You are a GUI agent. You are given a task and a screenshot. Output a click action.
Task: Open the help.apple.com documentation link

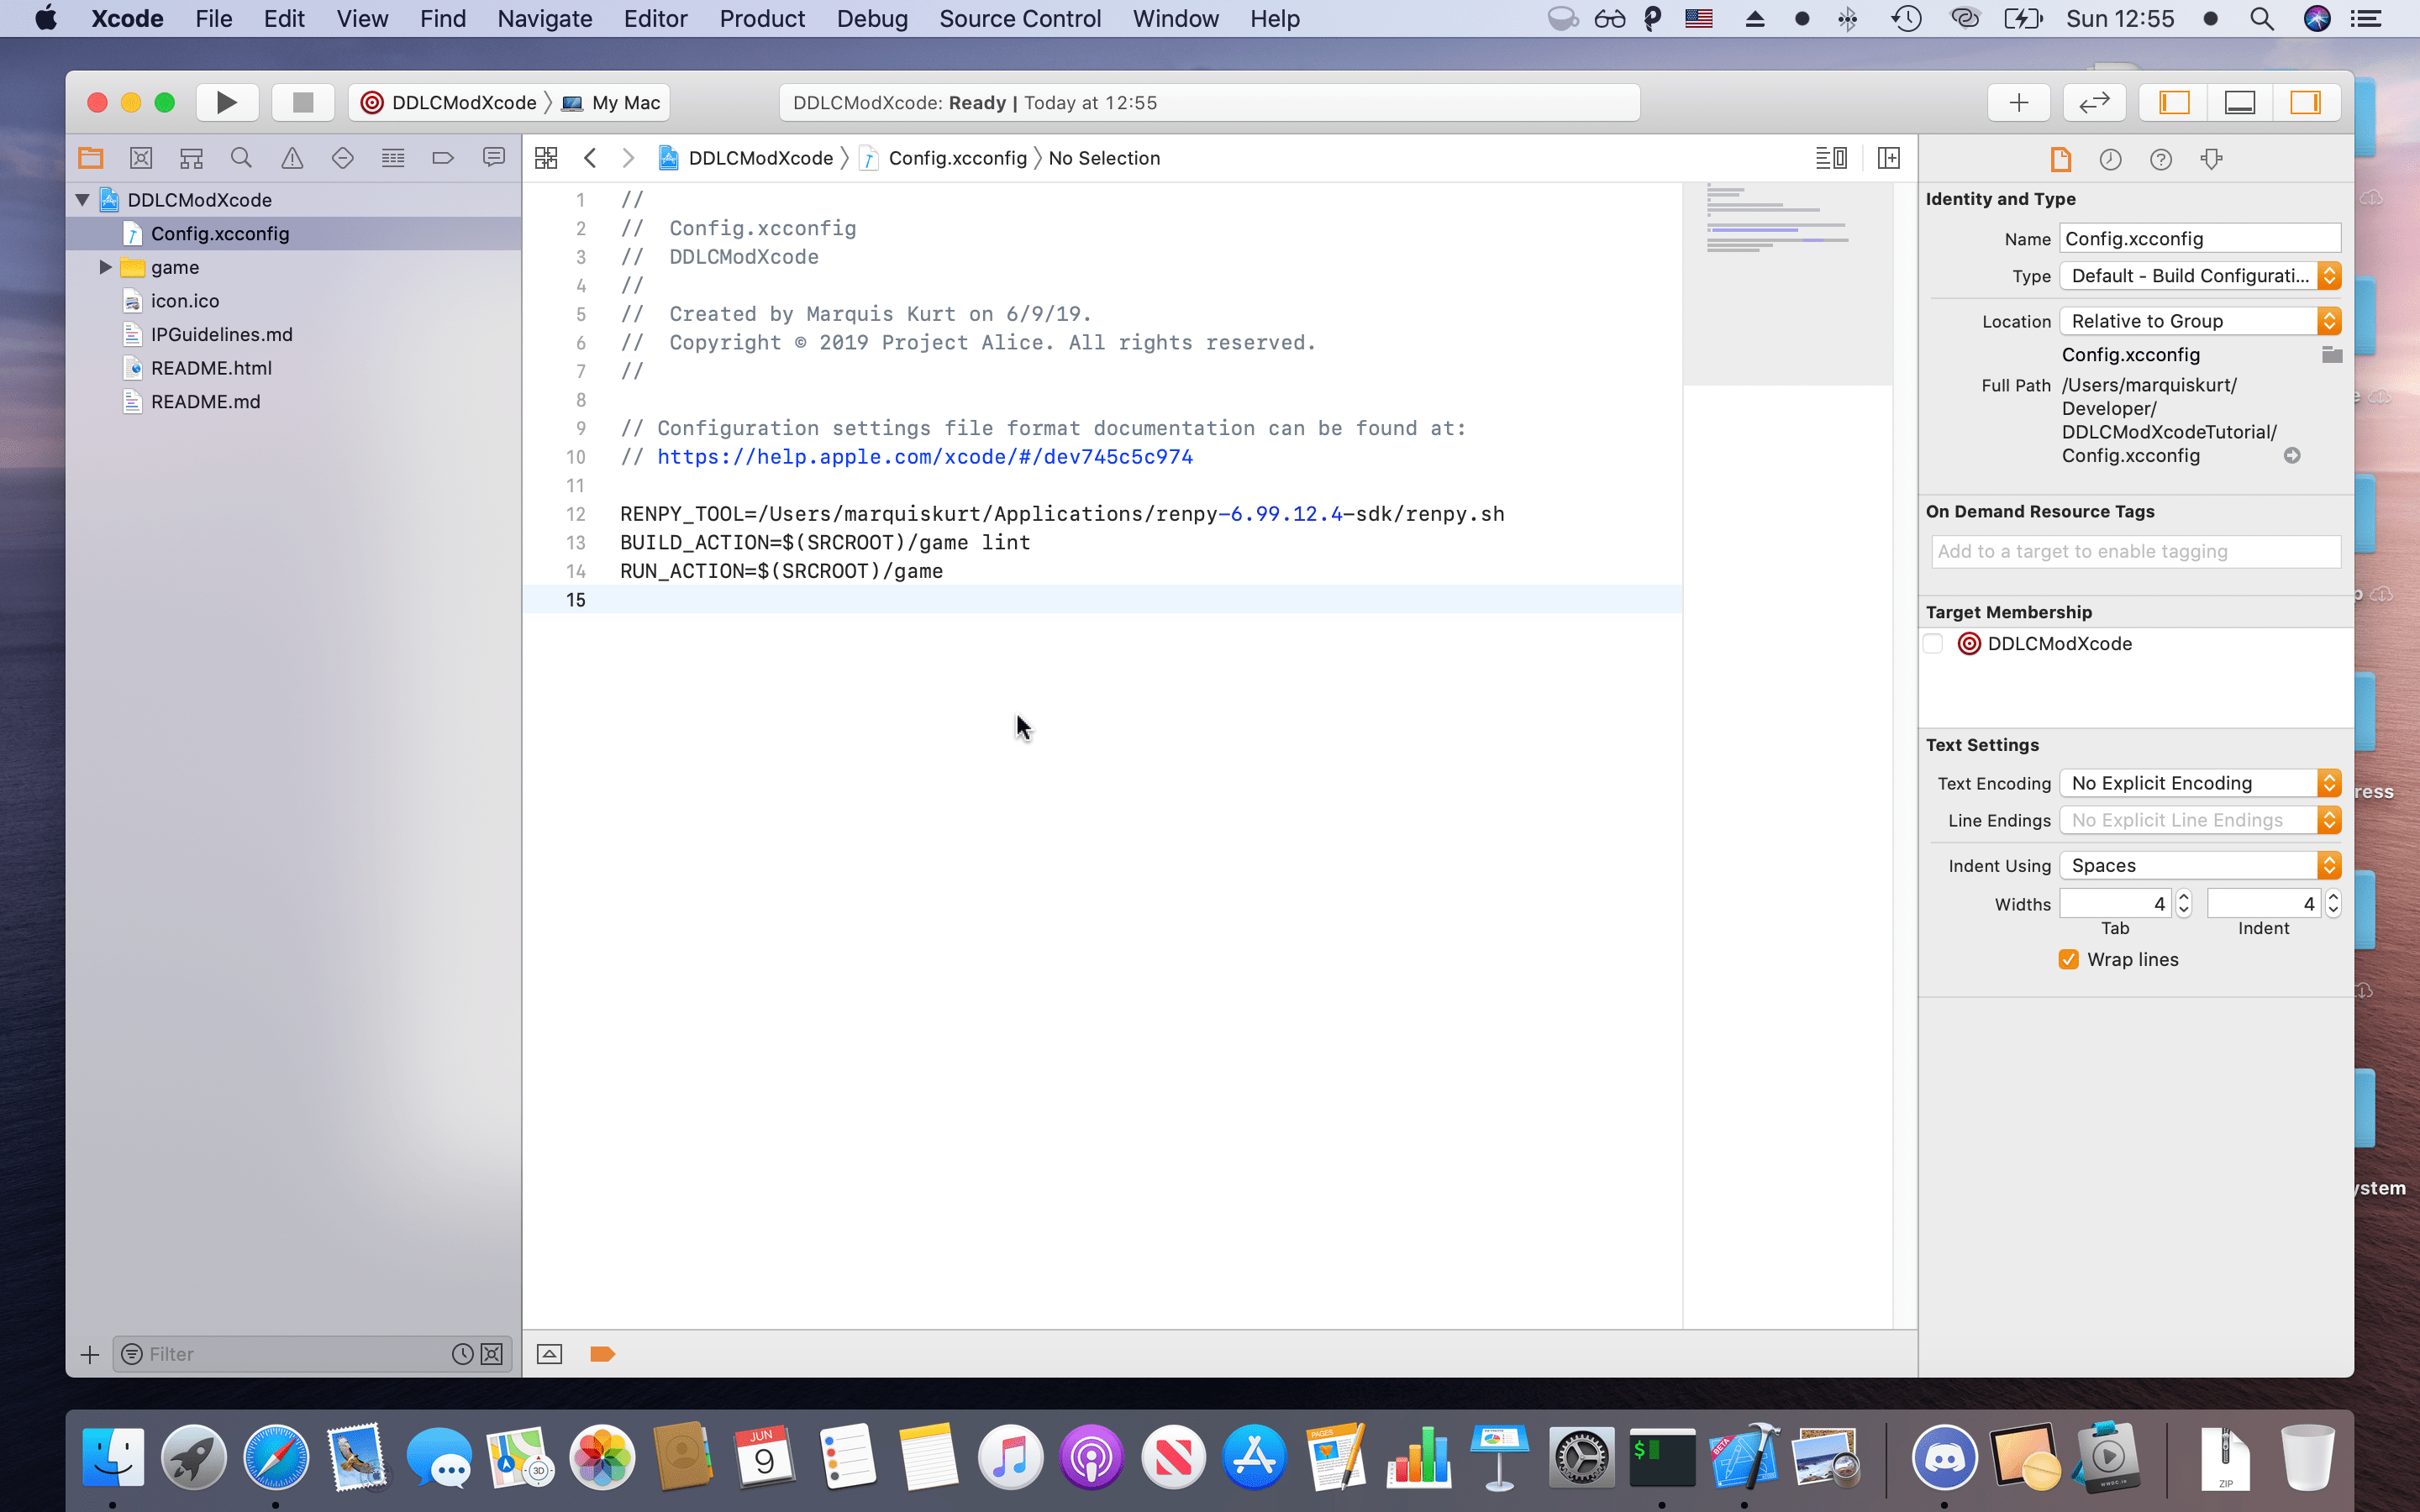pos(925,457)
